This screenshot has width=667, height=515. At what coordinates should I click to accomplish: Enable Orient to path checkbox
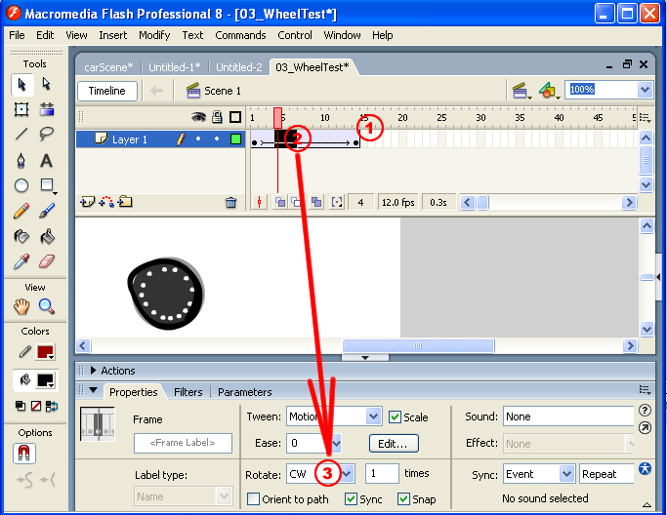[x=254, y=499]
